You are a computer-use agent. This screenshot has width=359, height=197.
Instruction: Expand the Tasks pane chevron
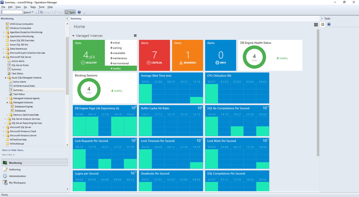322,19
